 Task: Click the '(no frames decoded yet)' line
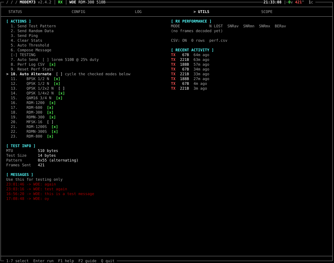point(197,31)
